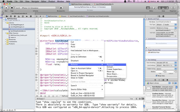Image resolution: width=180 pixels, height=112 pixels.
Task: Toggle the Debug area view icon
Action: coord(163,8)
